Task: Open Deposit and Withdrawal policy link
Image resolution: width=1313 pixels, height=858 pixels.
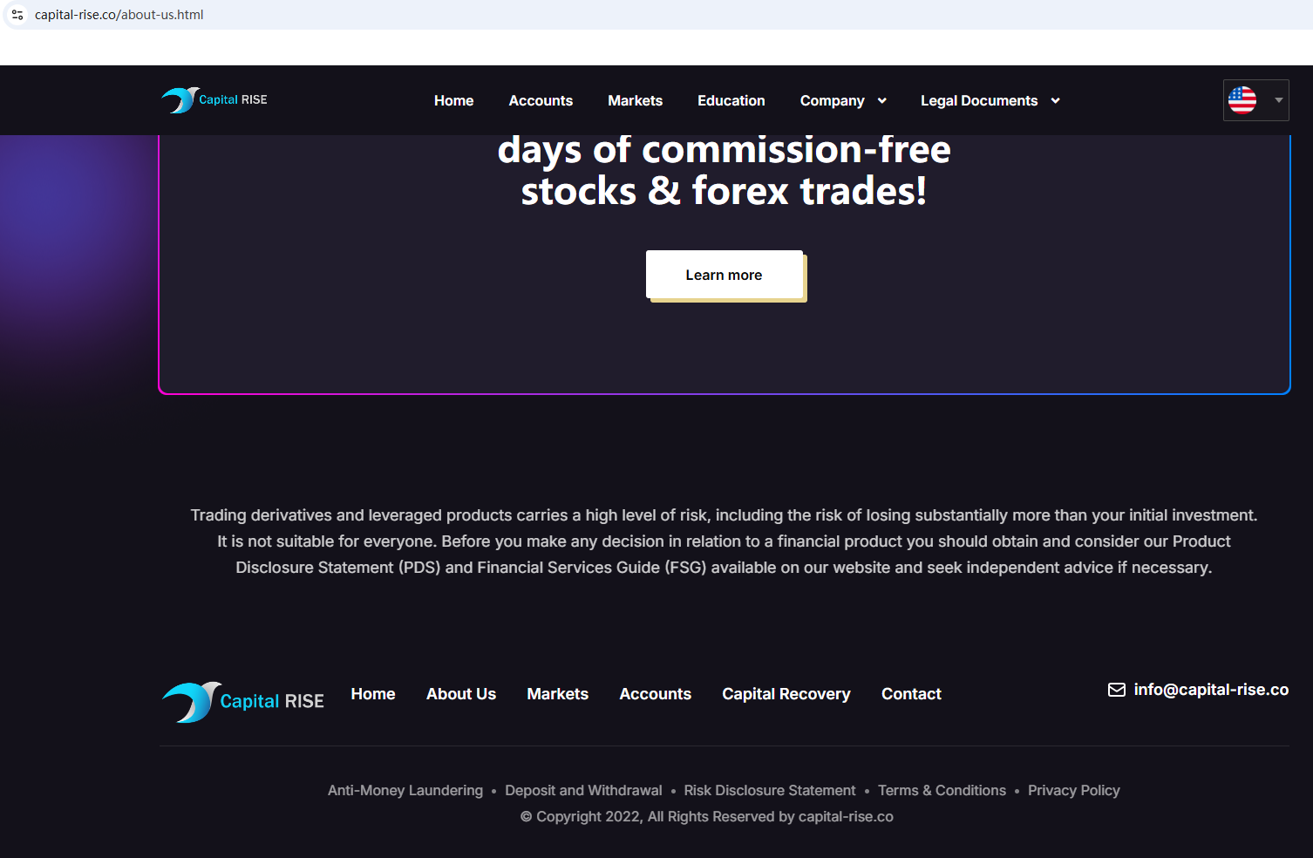Action: coord(583,791)
